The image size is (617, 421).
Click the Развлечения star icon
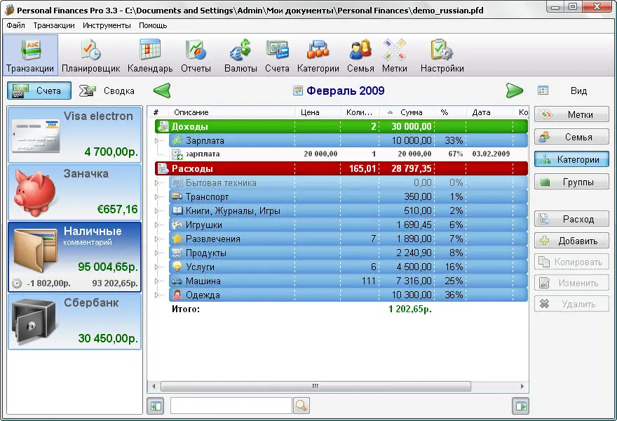click(177, 239)
